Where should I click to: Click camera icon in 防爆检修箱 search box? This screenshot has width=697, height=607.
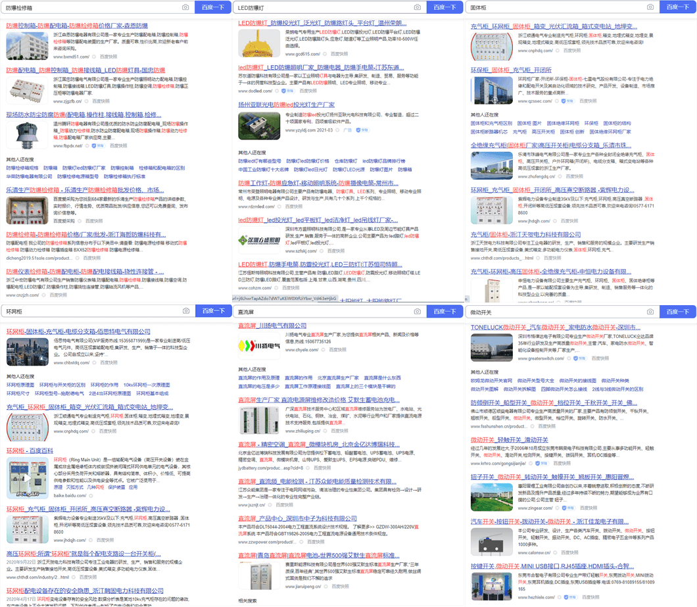[x=185, y=7]
